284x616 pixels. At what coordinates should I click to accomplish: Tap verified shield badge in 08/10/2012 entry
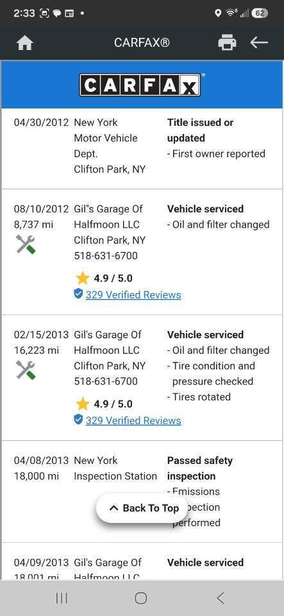pyautogui.click(x=78, y=295)
